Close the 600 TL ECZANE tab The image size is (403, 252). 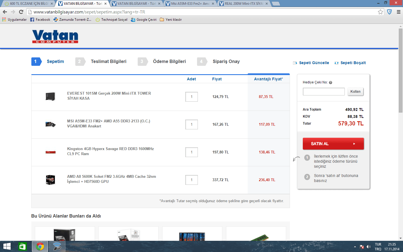(x=52, y=4)
